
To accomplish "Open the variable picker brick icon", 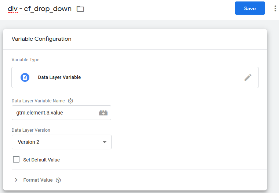I will [104, 113].
